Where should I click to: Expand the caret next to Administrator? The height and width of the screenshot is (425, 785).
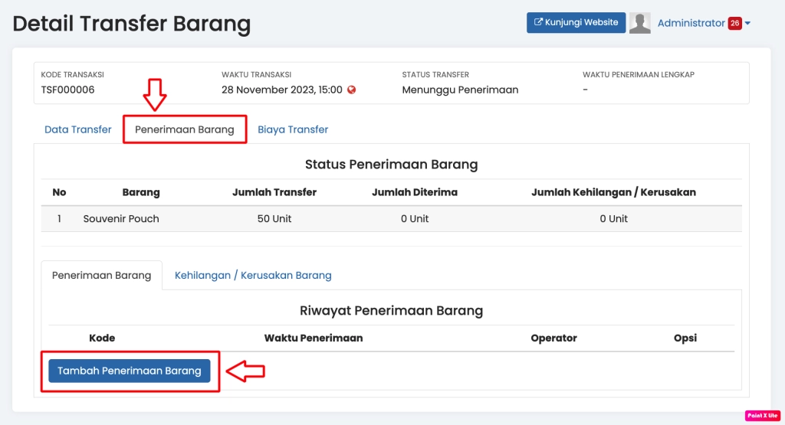click(748, 23)
